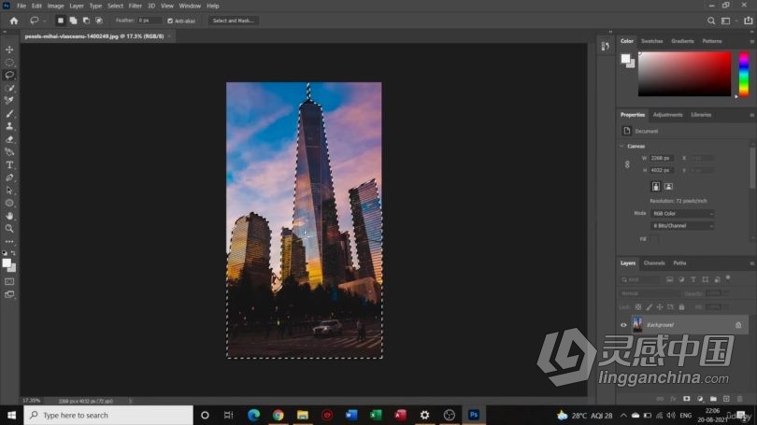This screenshot has width=757, height=425.
Task: Click the Select and Mask button
Action: click(233, 20)
